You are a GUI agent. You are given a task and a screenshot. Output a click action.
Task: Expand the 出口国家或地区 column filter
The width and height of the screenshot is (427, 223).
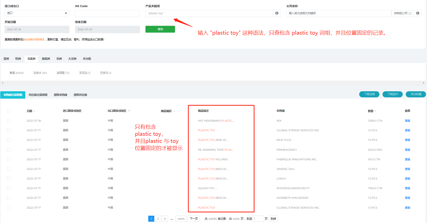coord(129,111)
